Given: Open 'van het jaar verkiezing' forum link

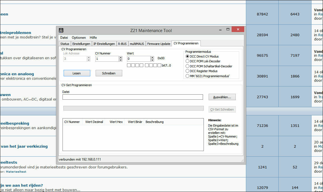Looking at the screenshot, I should pos(24,147).
